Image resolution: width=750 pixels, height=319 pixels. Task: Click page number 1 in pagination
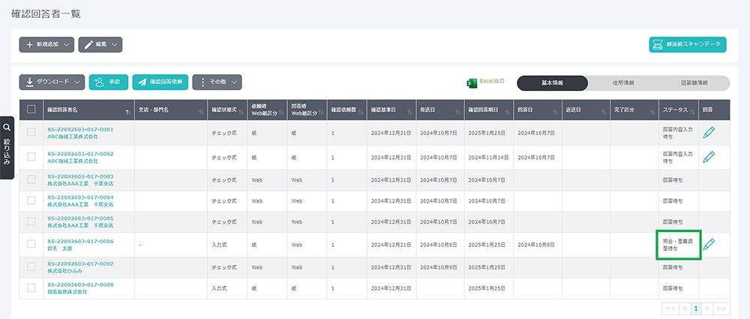(696, 308)
